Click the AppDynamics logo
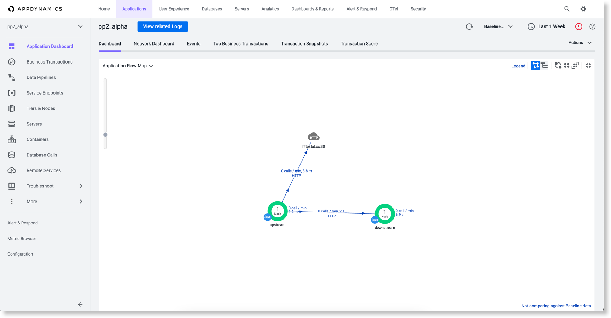The height and width of the screenshot is (318, 611). (x=35, y=9)
